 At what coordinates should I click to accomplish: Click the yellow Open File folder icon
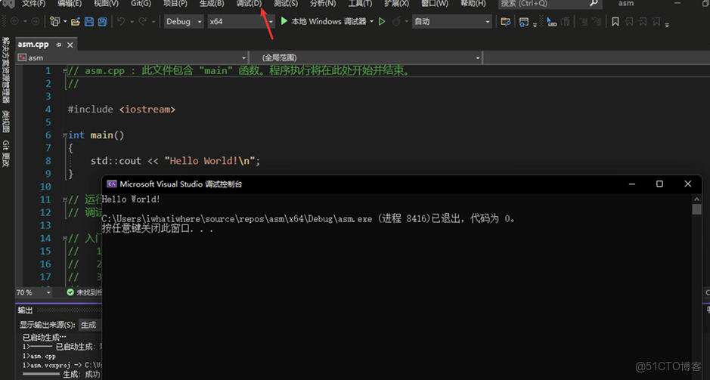(x=76, y=21)
